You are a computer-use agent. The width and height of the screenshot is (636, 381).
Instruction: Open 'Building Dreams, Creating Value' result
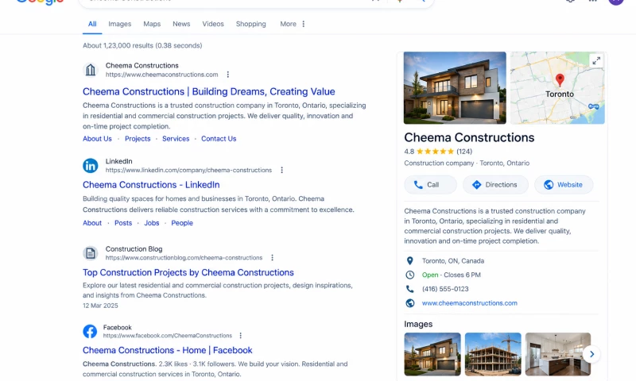[x=209, y=91]
